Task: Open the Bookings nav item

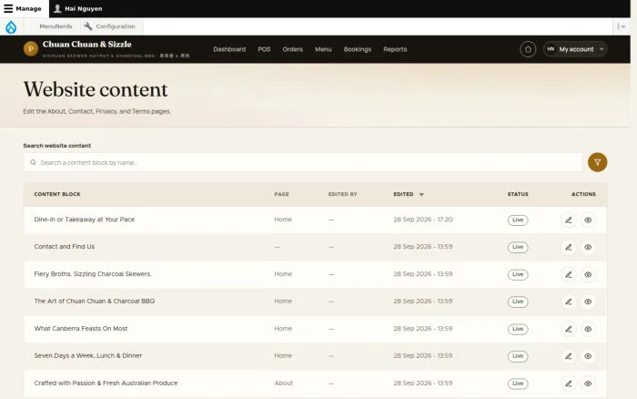Action: (x=358, y=49)
